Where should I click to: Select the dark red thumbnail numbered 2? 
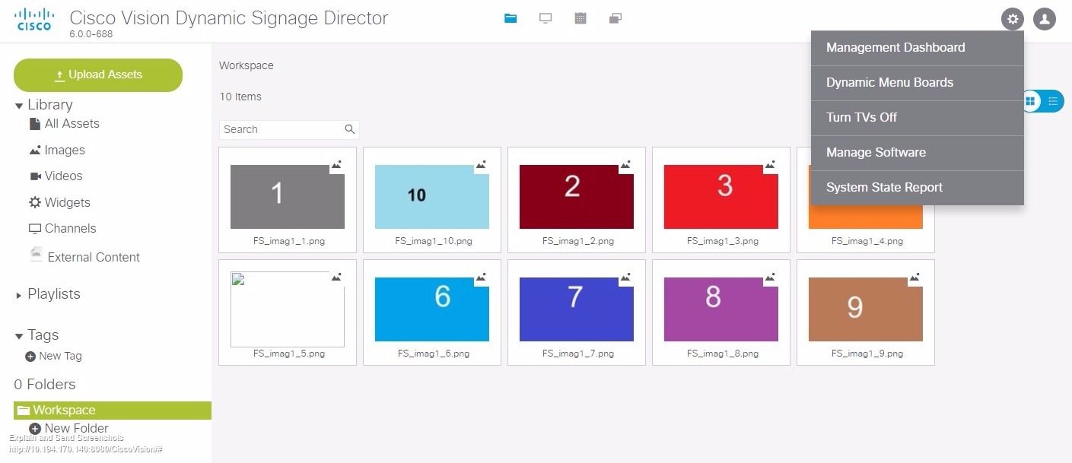coord(577,197)
